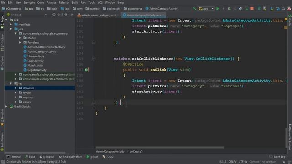292x164 pixels.
Task: Collapse the java folder
Action: coord(11,29)
